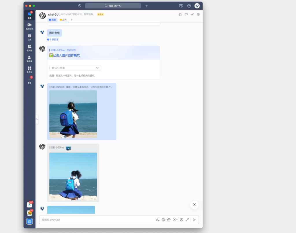Viewport: 296px width, 233px height.
Task: Search within the chatGpt conversation
Action: (180, 14)
